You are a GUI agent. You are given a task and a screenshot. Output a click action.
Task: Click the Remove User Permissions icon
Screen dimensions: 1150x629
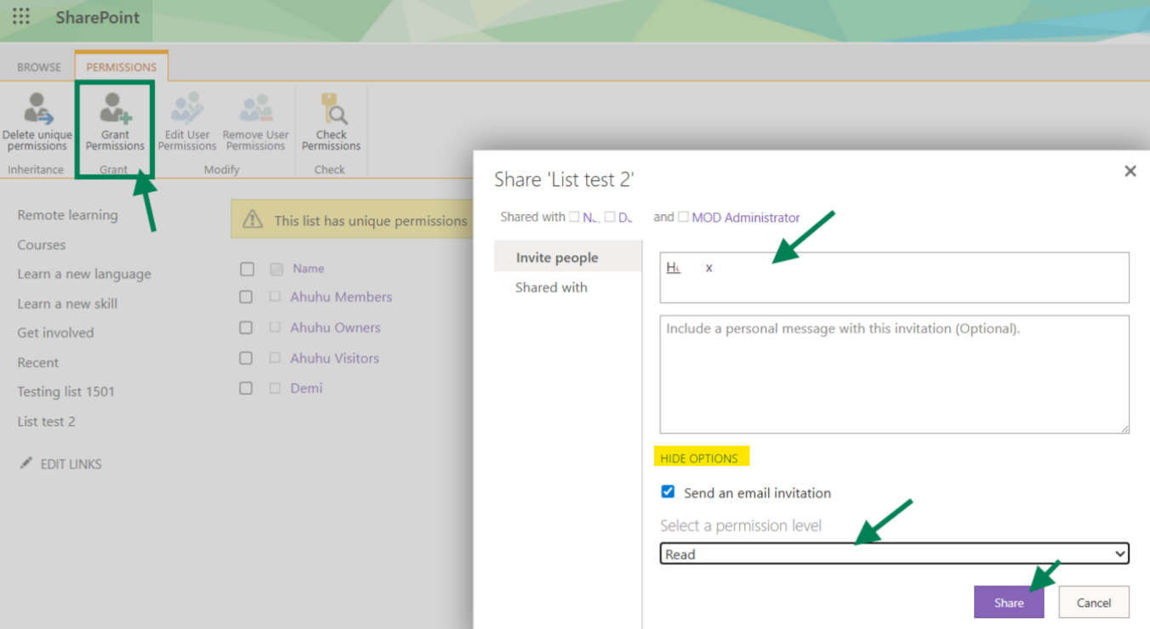[x=256, y=109]
